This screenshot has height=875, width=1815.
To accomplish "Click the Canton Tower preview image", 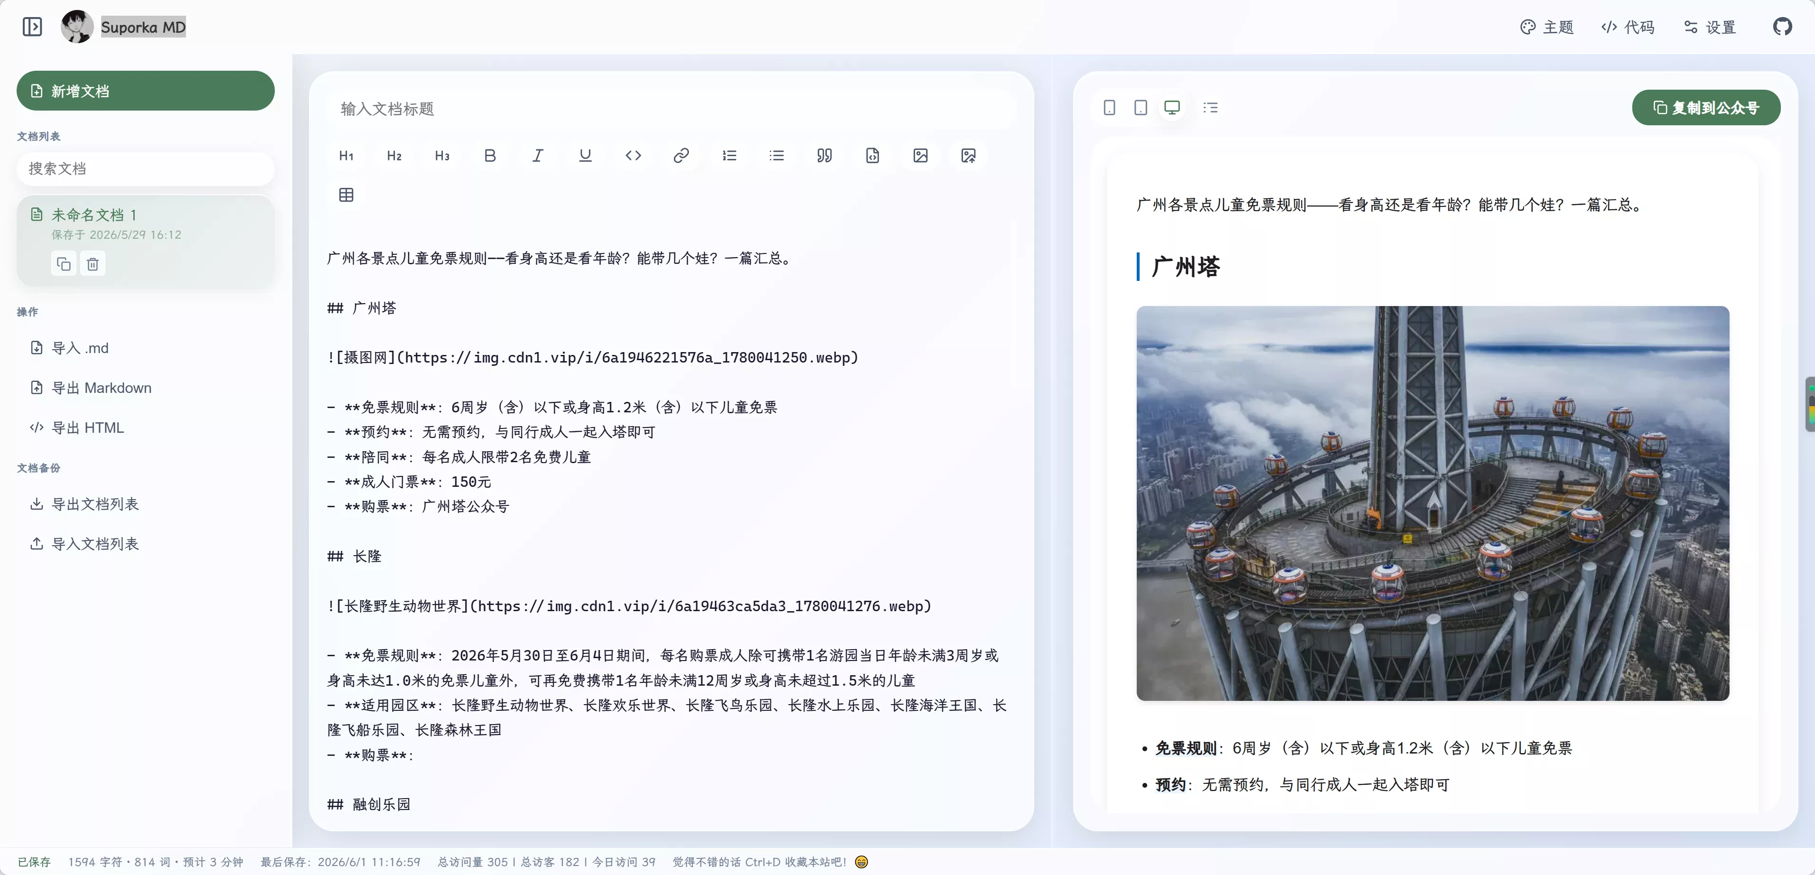I will tap(1432, 503).
